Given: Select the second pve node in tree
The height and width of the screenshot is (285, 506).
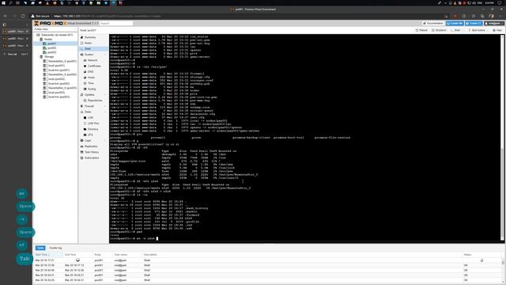Looking at the screenshot, I should [x=51, y=47].
